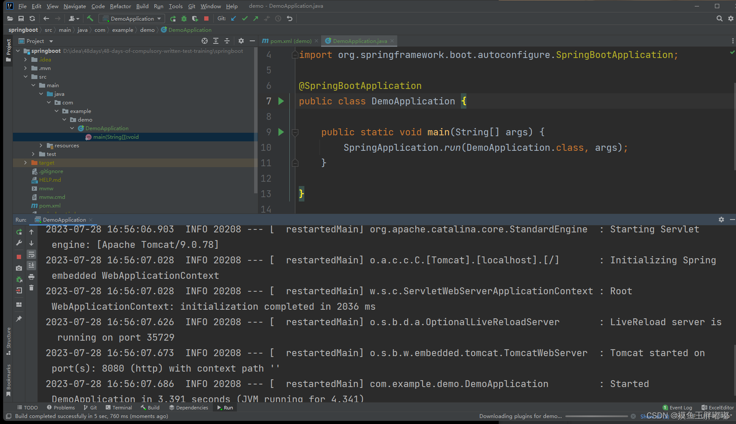The image size is (736, 424).
Task: Run with Coverage toolbar icon
Action: (x=195, y=18)
